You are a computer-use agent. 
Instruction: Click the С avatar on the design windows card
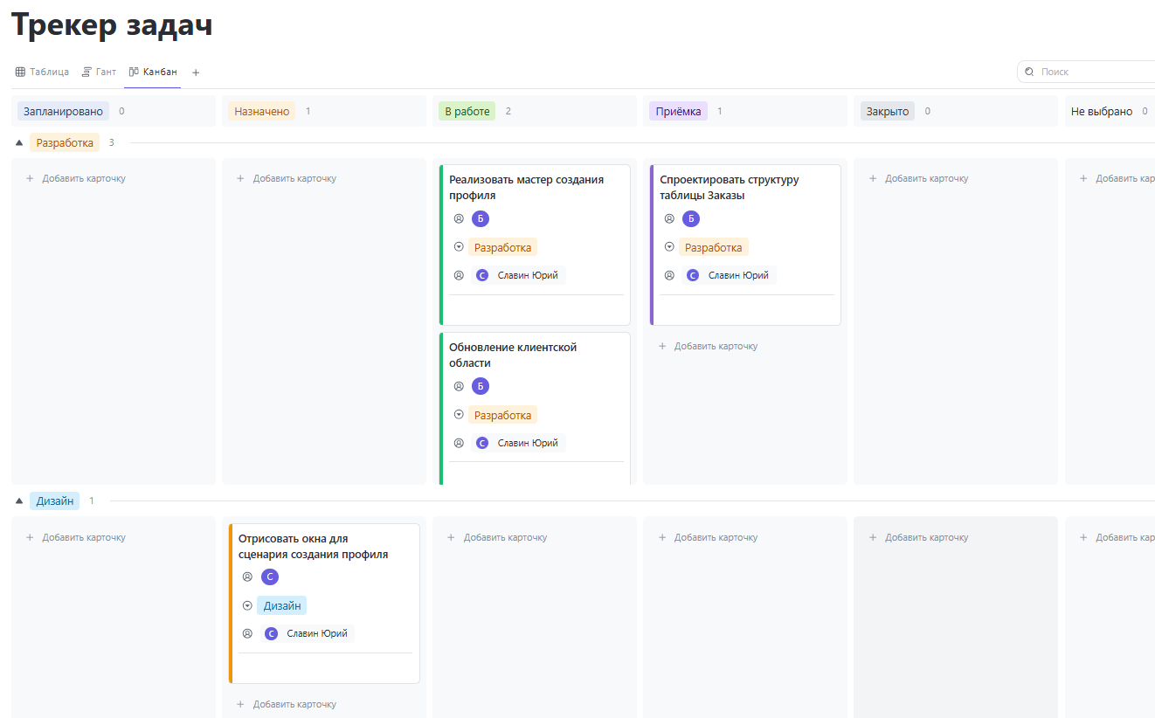click(x=270, y=577)
